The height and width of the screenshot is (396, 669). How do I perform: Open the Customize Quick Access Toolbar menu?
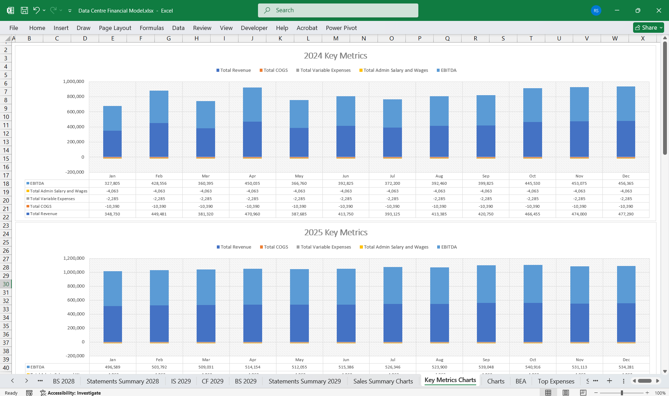pos(69,10)
